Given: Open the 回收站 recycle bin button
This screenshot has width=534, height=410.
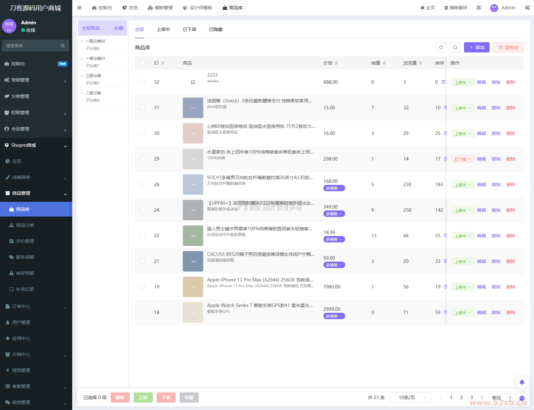Looking at the screenshot, I should tap(508, 47).
